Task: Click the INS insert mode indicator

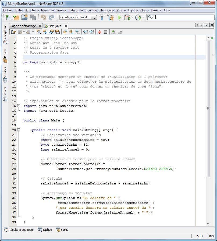Action: coord(211,236)
